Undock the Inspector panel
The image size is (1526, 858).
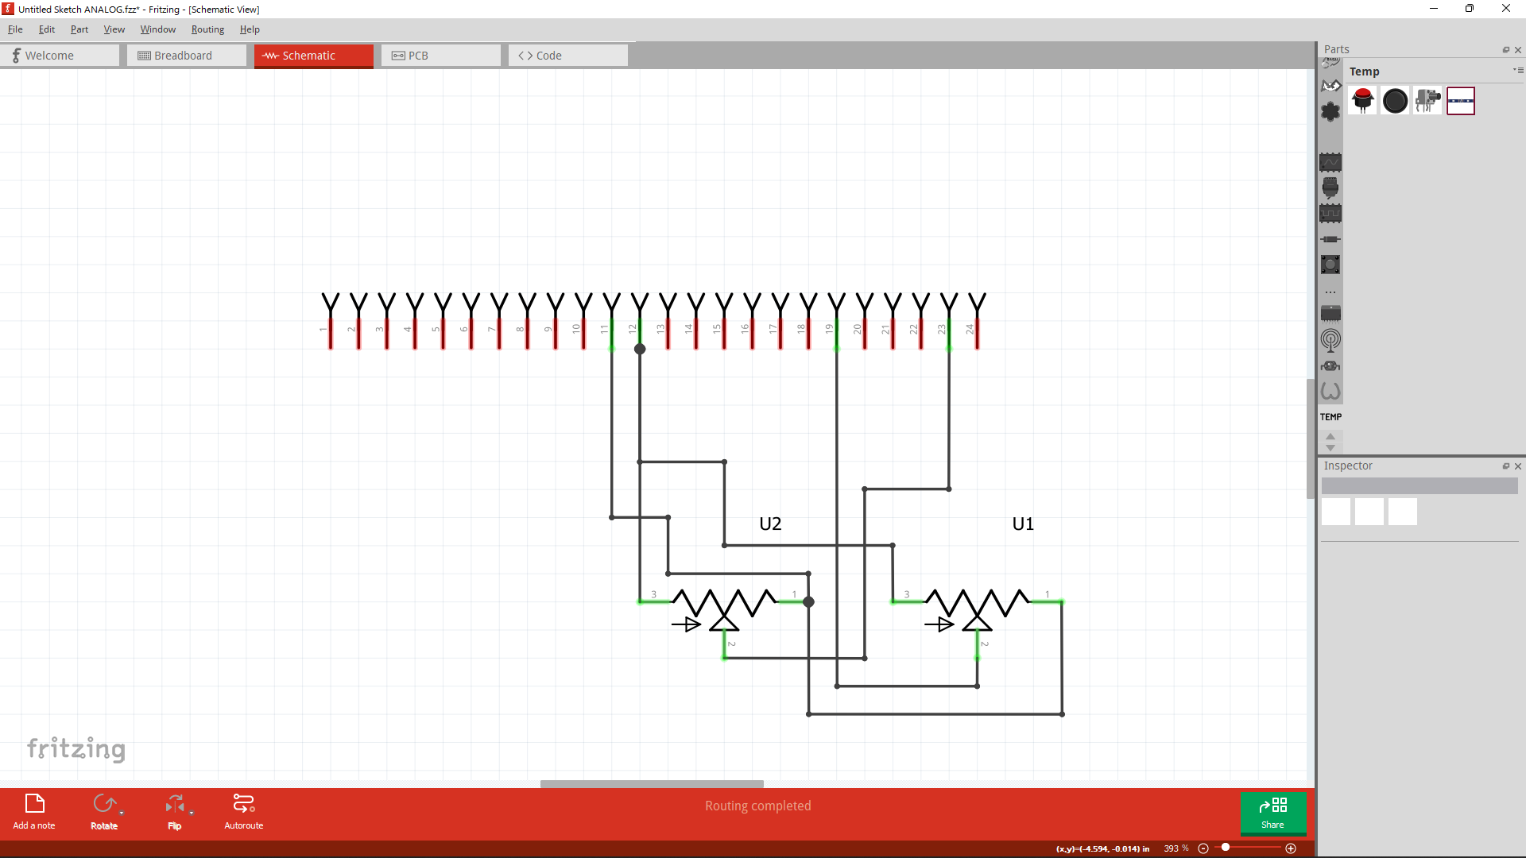tap(1505, 466)
